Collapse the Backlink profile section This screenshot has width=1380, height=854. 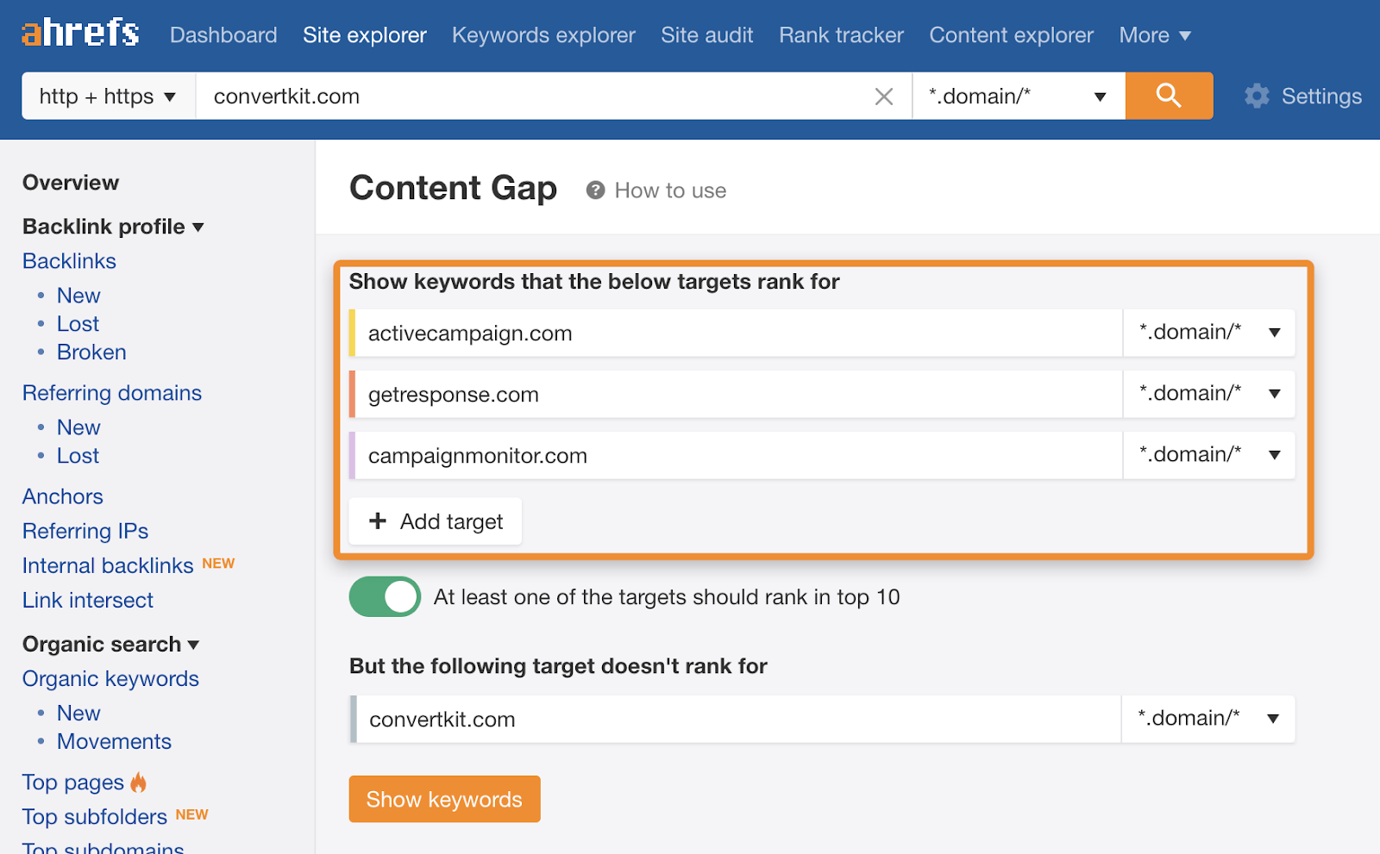coord(113,226)
